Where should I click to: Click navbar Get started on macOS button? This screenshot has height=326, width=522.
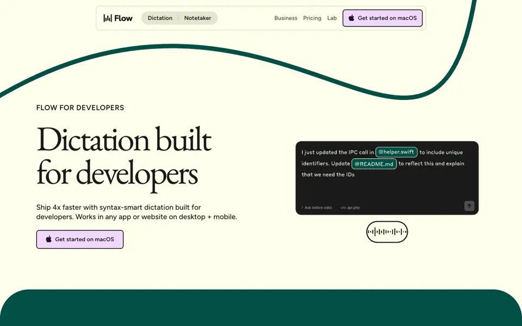tap(382, 18)
